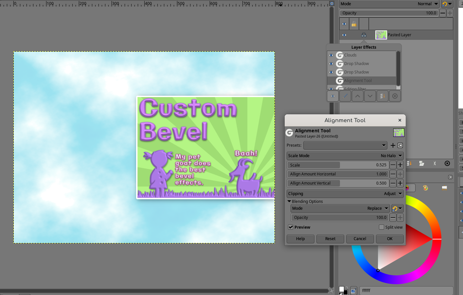Screen dimensions: 463x295
Task: Hide the Pasted Layer
Action: click(344, 35)
